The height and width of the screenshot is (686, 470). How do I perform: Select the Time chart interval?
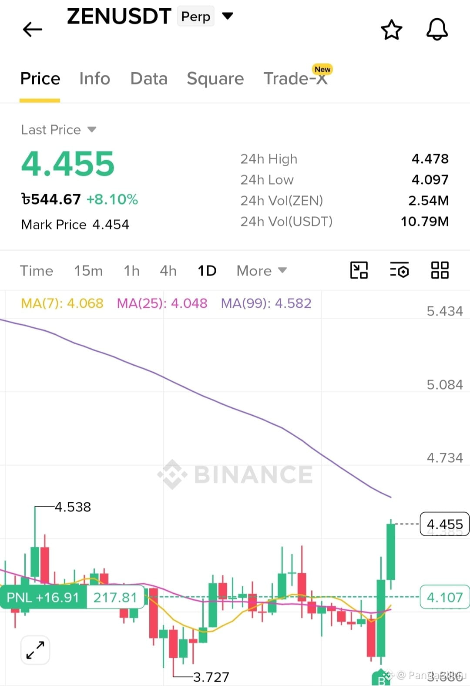point(37,271)
